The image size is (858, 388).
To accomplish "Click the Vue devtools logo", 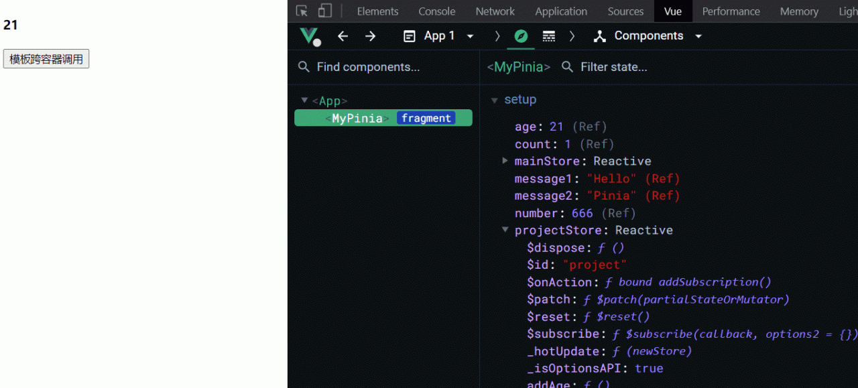I will (x=310, y=36).
